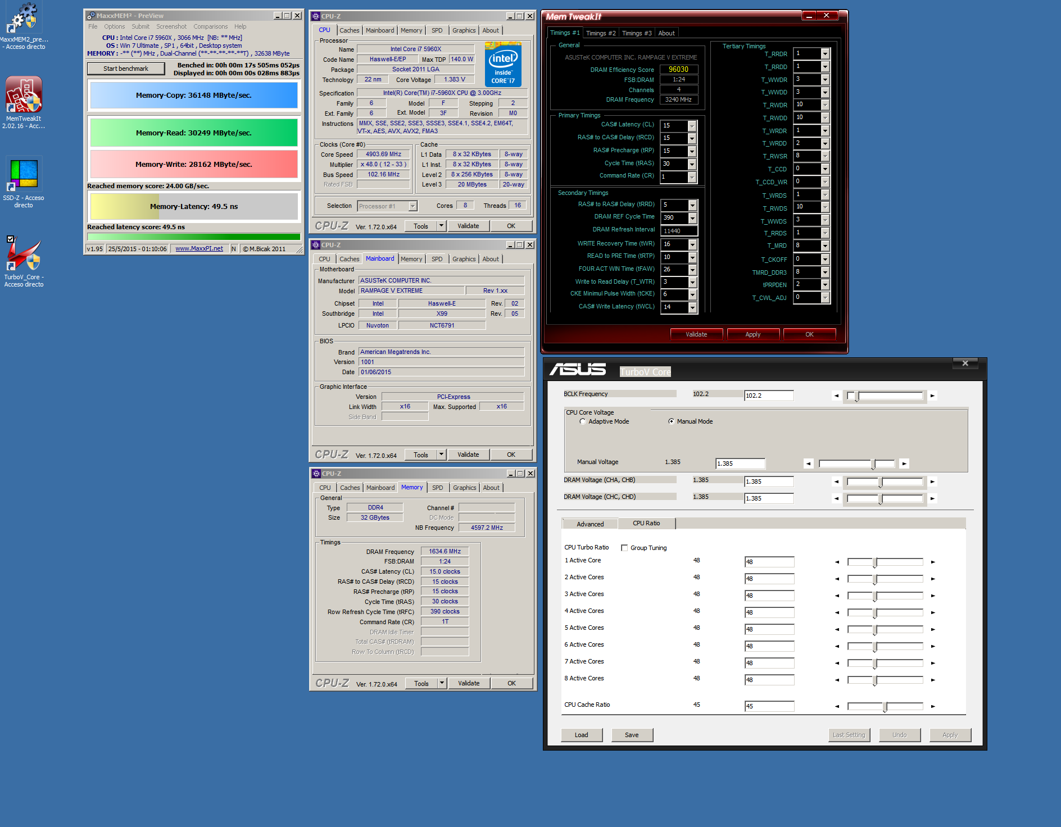Screen dimensions: 1061x827
Task: Increase 1 Active Core ratio with right arrow
Action: point(933,562)
